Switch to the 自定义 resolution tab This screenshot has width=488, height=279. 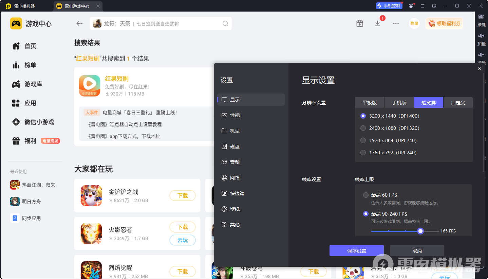[458, 102]
